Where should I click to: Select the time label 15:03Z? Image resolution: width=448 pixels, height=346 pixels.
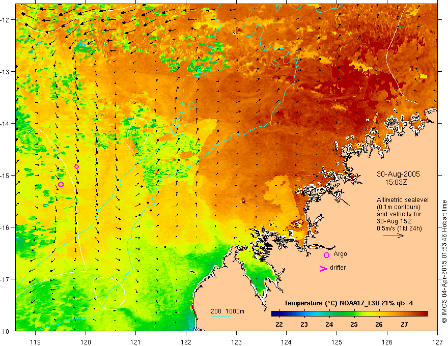click(396, 182)
